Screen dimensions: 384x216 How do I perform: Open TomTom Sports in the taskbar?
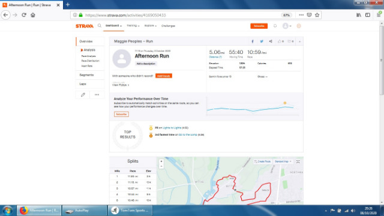click(130, 211)
